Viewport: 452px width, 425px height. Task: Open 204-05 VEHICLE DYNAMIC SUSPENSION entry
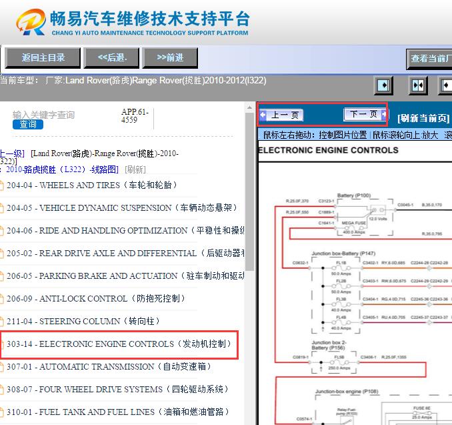(121, 207)
